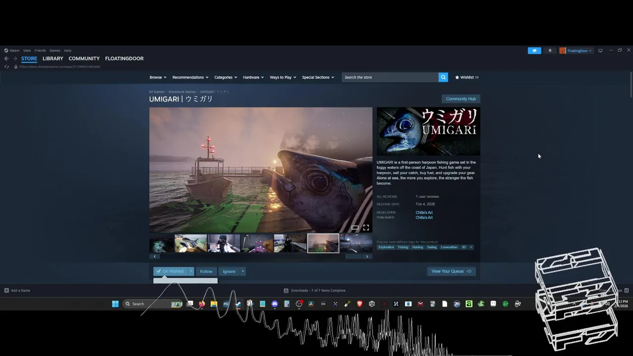Screen dimensions: 633x356
Task: Expand the Hardware menu
Action: tap(254, 77)
